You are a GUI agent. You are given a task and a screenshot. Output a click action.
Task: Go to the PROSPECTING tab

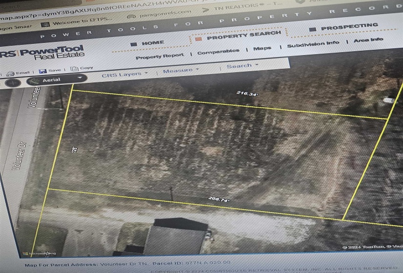pyautogui.click(x=349, y=26)
